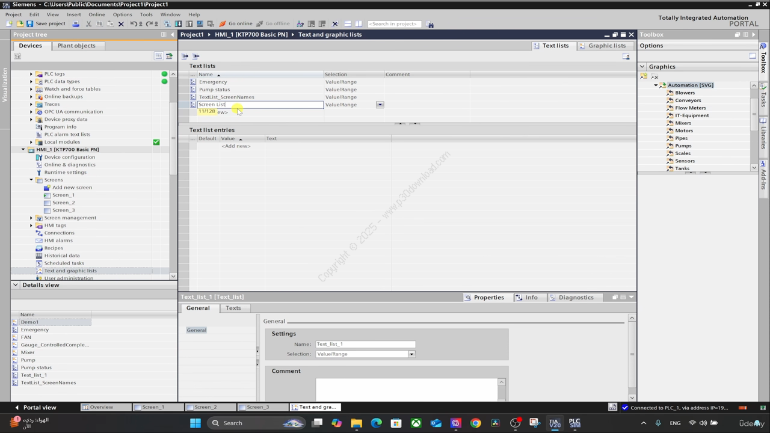
Task: Click the New project toolbar icon
Action: [x=9, y=24]
